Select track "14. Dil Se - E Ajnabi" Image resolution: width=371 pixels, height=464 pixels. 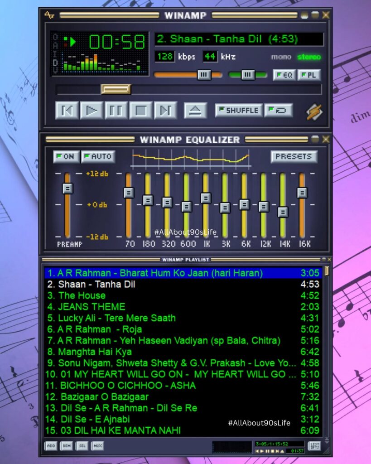point(183,419)
